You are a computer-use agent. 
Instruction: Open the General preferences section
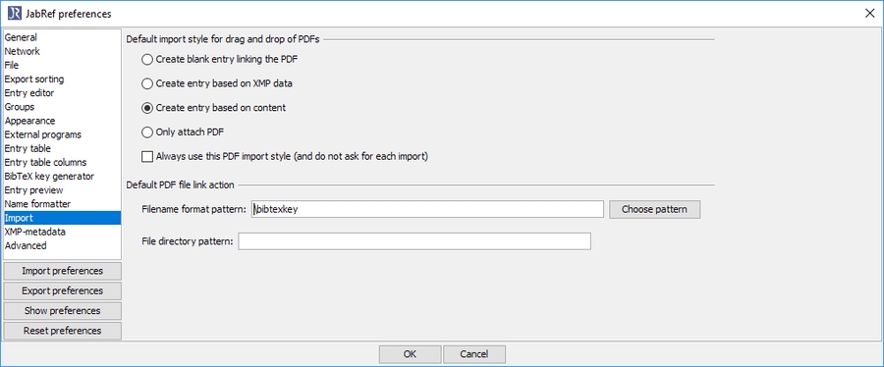point(62,37)
